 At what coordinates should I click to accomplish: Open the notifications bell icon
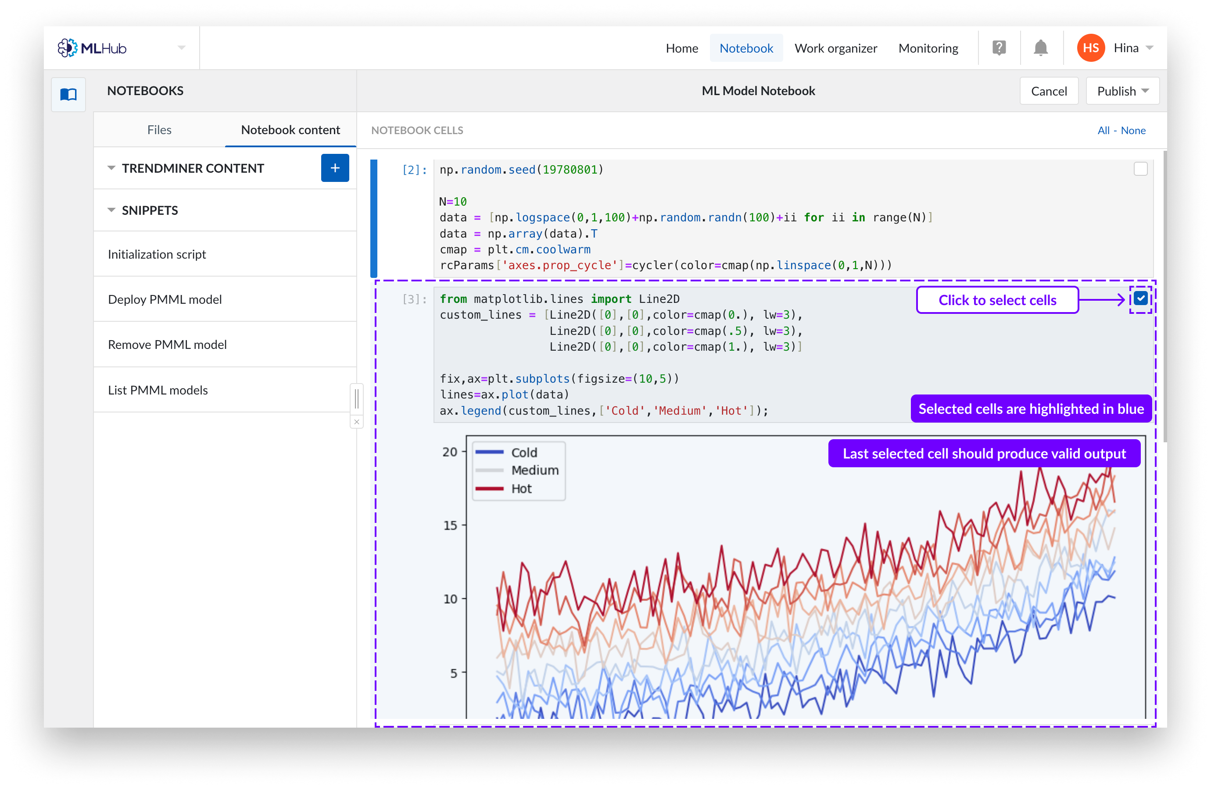coord(1041,48)
